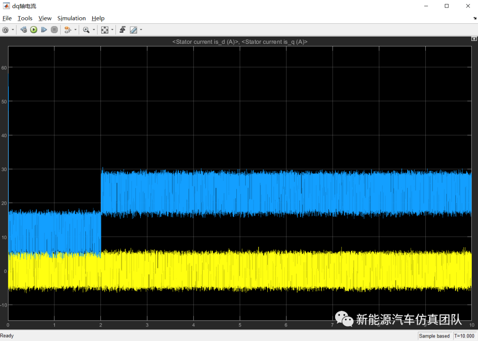Open the Tools menu
478x341 pixels.
pyautogui.click(x=25, y=18)
